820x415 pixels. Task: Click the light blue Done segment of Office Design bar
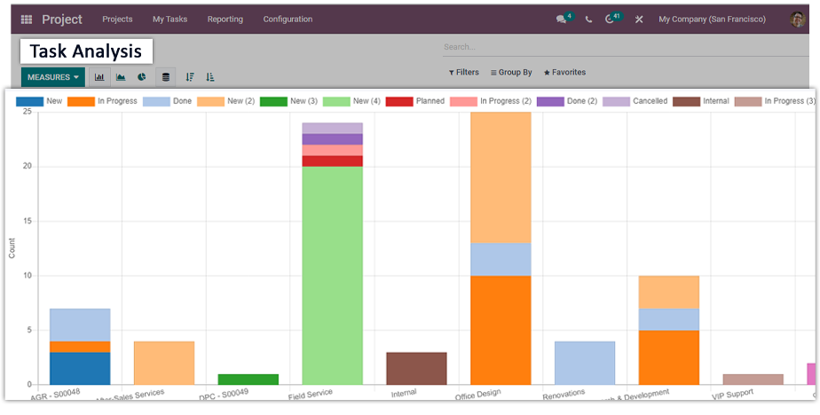coord(501,259)
